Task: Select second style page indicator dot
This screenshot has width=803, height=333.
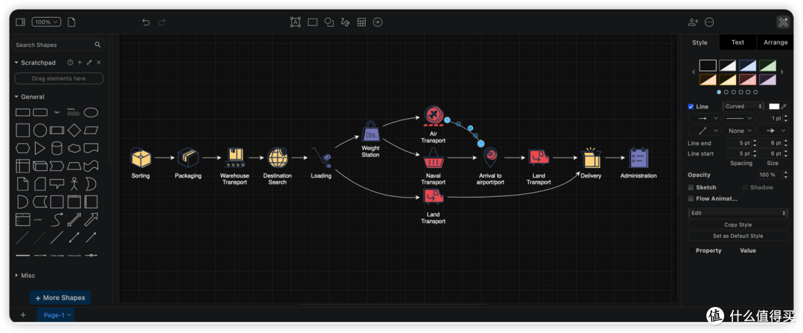Action: (726, 92)
